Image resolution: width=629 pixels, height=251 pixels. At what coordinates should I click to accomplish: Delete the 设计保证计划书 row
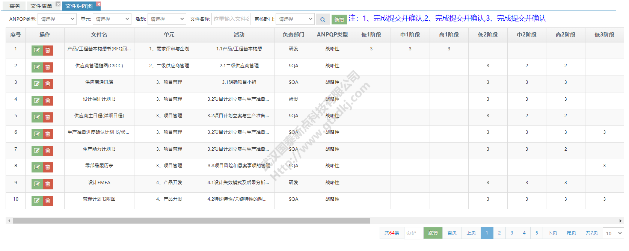pyautogui.click(x=48, y=100)
